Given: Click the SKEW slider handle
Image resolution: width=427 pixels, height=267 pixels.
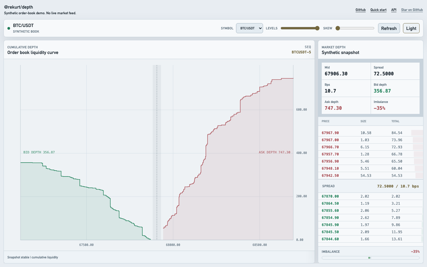Looking at the screenshot, I should pos(337,28).
